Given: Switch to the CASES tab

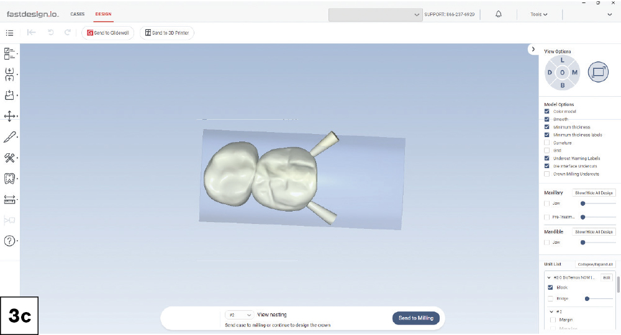Looking at the screenshot, I should pyautogui.click(x=77, y=14).
